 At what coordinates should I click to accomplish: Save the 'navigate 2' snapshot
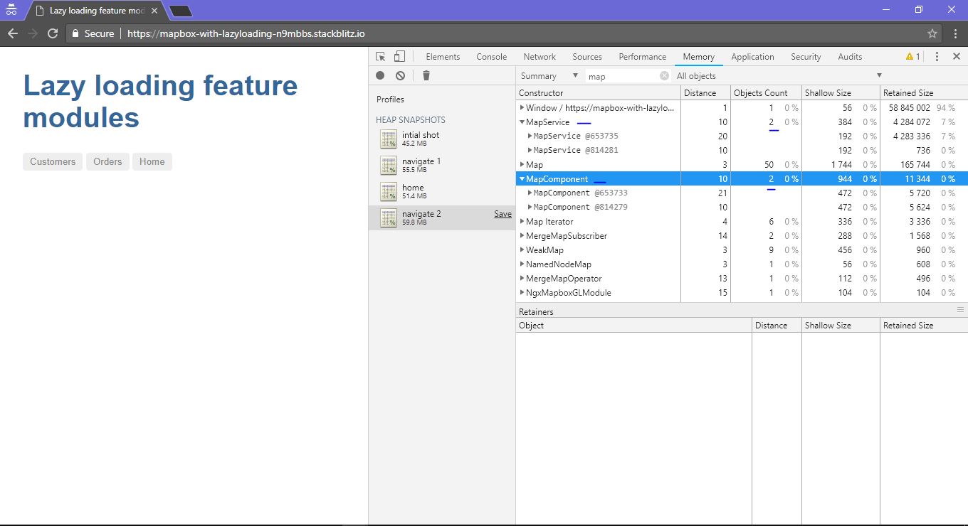[x=503, y=214]
